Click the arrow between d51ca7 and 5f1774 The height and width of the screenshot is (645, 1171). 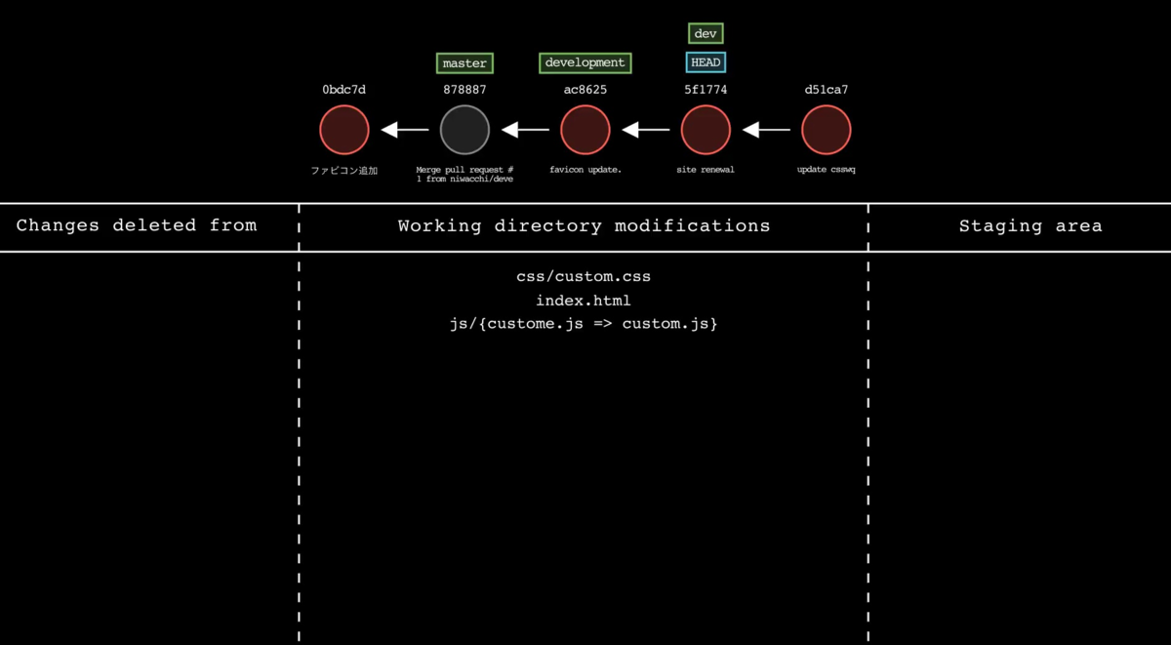pos(765,129)
